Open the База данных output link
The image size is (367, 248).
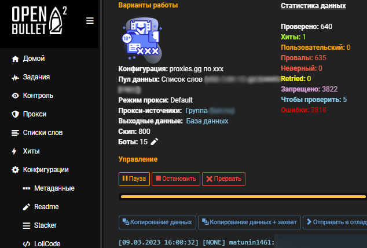[x=207, y=121]
